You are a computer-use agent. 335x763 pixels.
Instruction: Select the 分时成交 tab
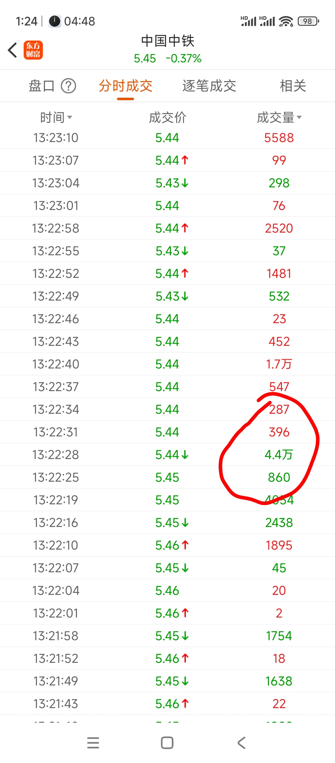[x=126, y=86]
